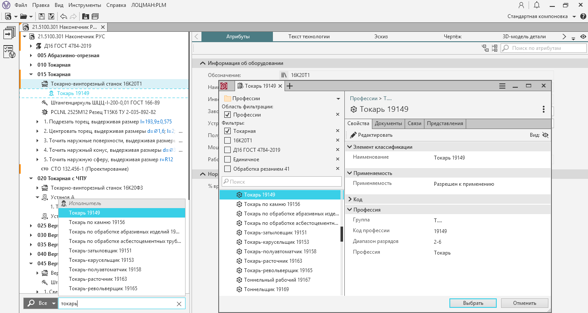The image size is (588, 313).
Task: Collapse the Информация об оборудовании section
Action: pos(202,64)
